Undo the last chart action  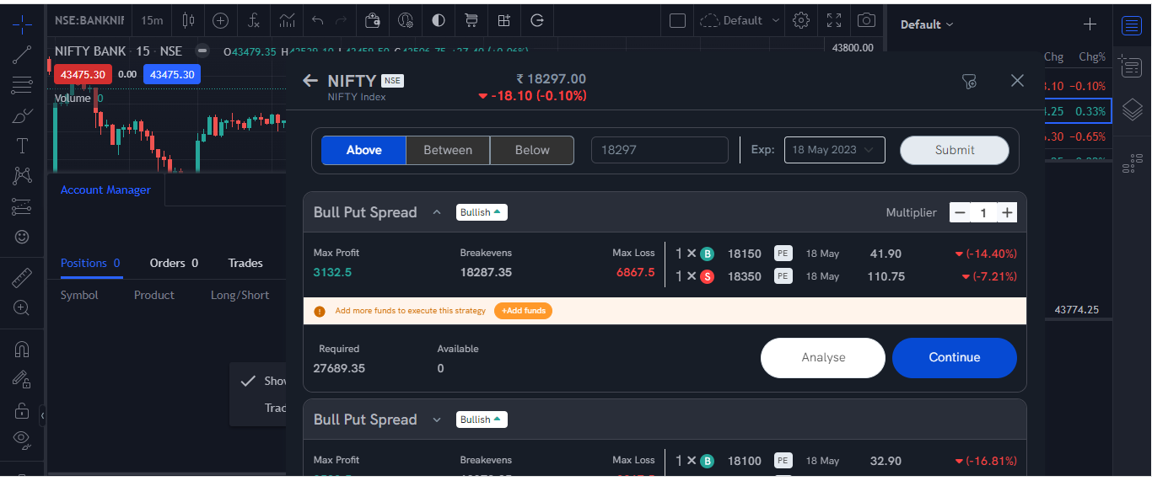point(317,20)
